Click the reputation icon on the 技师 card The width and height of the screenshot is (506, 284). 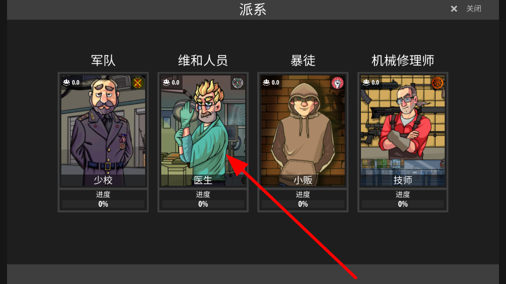point(366,82)
